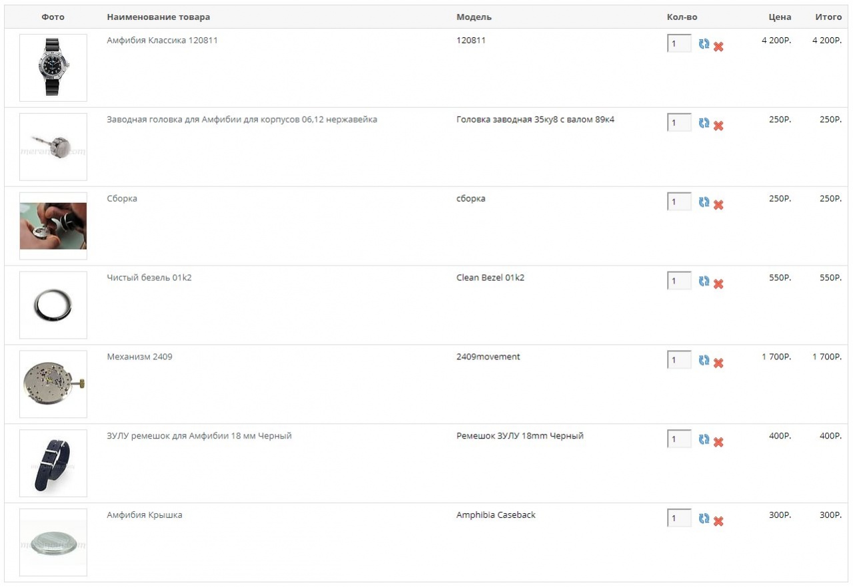Open Заводная головка для Амфибии product link
This screenshot has height=587, width=853.
[242, 120]
